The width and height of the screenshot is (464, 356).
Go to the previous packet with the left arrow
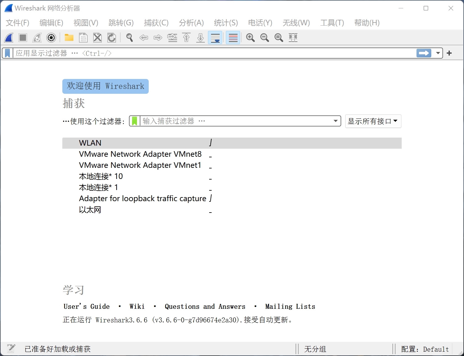tap(144, 38)
